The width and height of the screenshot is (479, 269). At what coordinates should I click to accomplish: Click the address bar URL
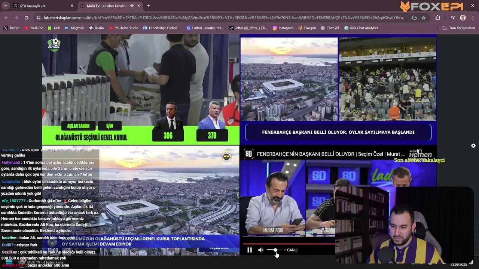click(225, 18)
